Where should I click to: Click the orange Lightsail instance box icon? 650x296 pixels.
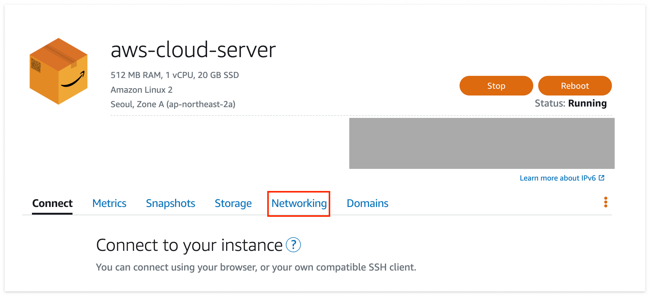[58, 71]
